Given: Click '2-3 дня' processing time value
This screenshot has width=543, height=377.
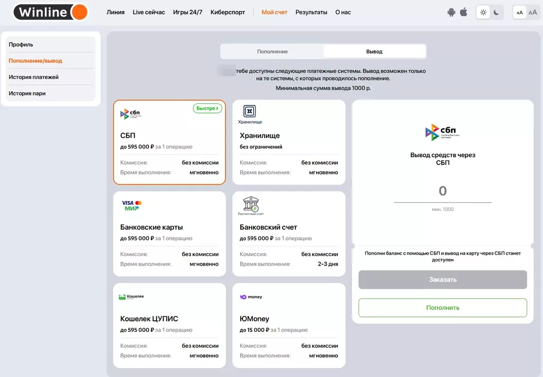Looking at the screenshot, I should (x=328, y=264).
